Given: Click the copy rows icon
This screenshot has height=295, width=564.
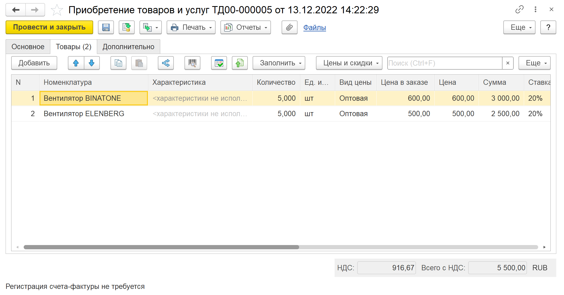Looking at the screenshot, I should pos(118,63).
